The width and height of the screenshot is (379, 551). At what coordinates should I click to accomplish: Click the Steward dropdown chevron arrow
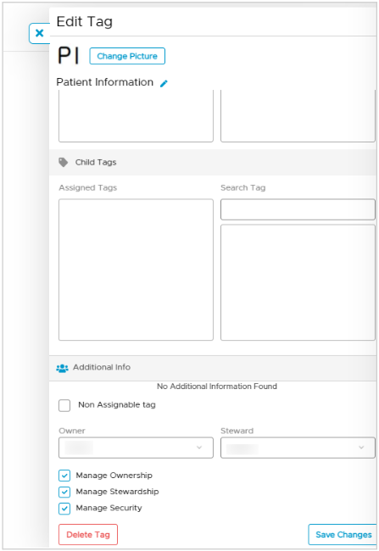coord(361,448)
